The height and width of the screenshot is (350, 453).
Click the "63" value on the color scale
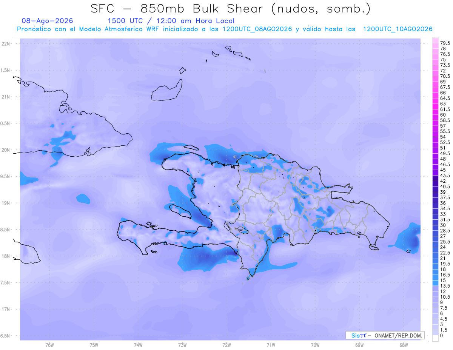[x=443, y=104]
